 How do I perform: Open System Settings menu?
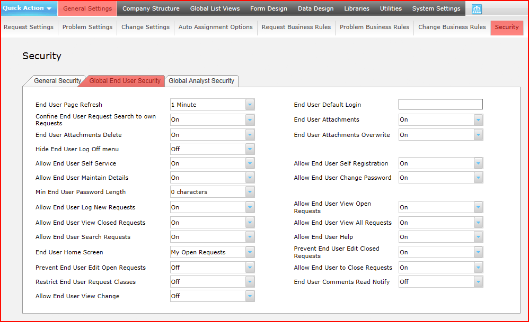pyautogui.click(x=436, y=8)
